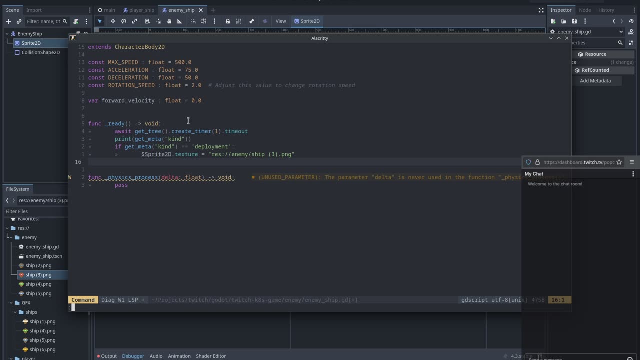Toggle smart snapping in viewport toolbar
The width and height of the screenshot is (640, 360).
(193, 21)
